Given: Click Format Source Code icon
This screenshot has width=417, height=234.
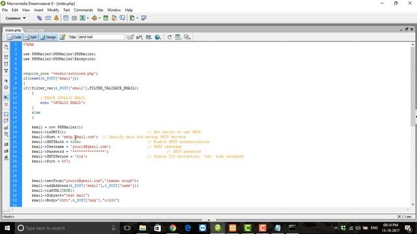Looking at the screenshot, I should click(6, 157).
